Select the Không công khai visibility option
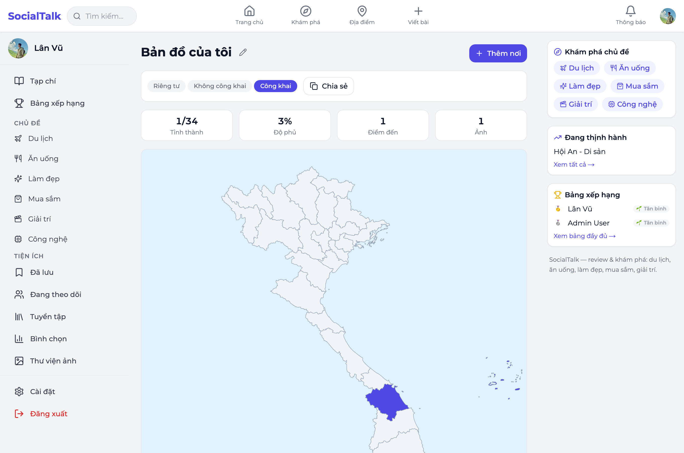 pyautogui.click(x=220, y=86)
